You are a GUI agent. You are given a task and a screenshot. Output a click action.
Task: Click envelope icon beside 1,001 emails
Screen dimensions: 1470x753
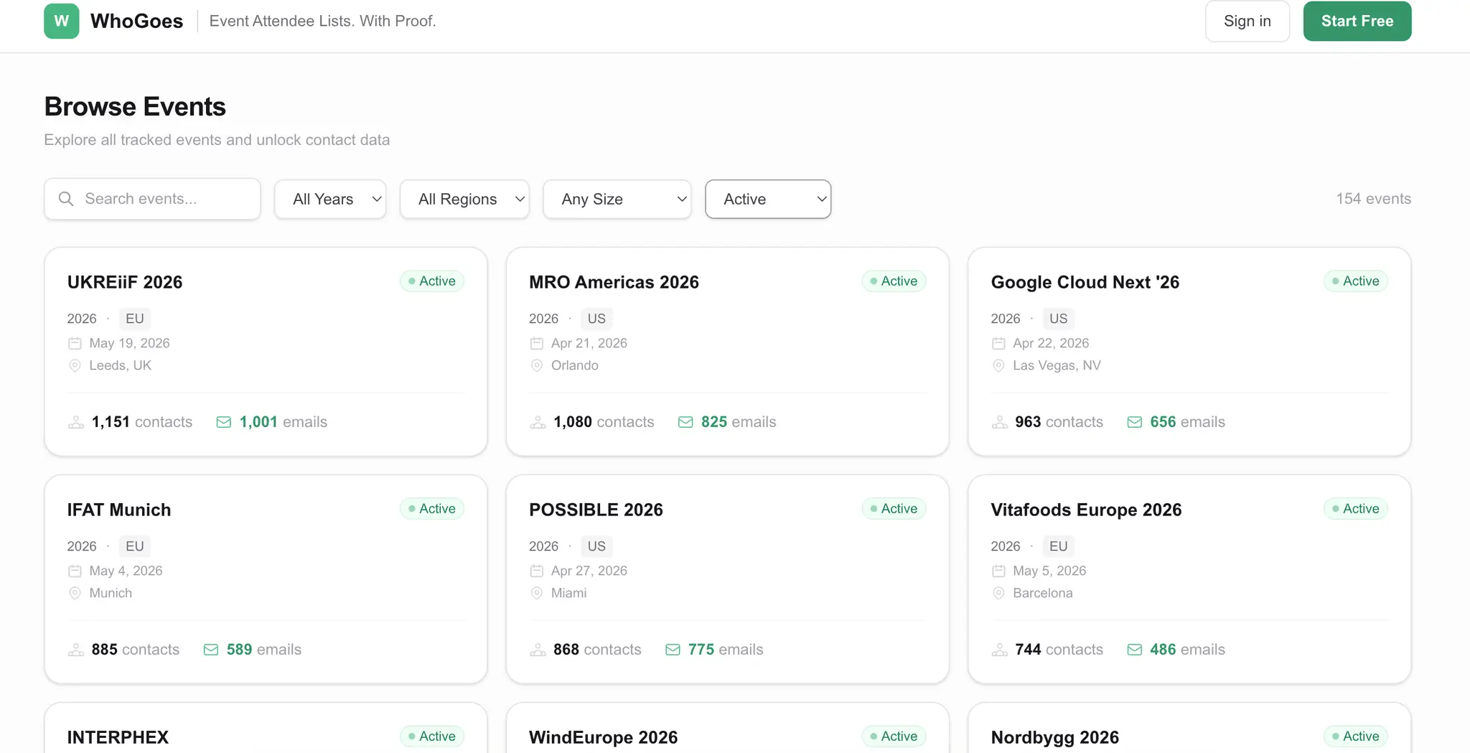pos(224,422)
